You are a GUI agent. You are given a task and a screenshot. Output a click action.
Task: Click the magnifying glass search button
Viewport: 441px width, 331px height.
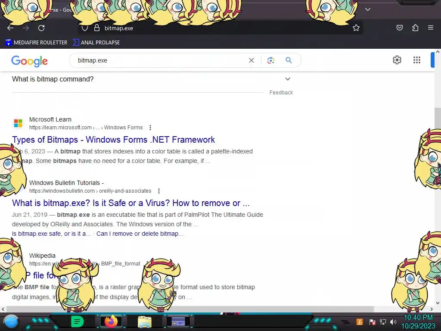point(289,60)
